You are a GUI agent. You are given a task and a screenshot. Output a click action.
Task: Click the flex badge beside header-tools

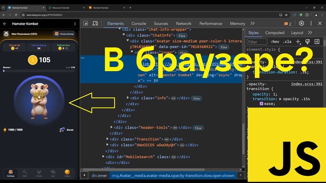click(x=198, y=128)
